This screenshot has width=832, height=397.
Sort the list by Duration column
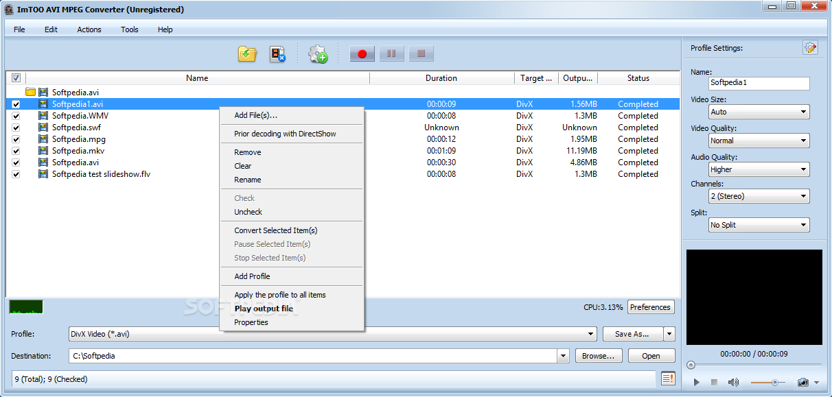tap(441, 78)
